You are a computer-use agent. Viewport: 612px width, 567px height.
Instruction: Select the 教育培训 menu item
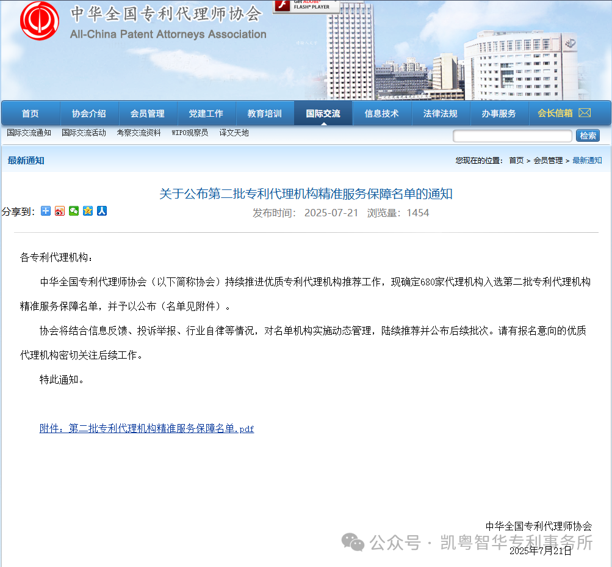264,112
